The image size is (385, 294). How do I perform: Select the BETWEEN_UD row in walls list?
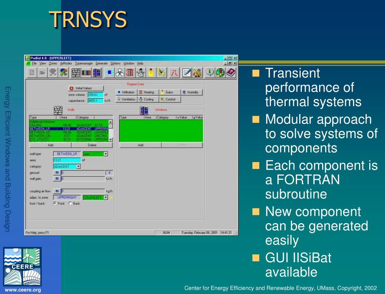coord(69,132)
